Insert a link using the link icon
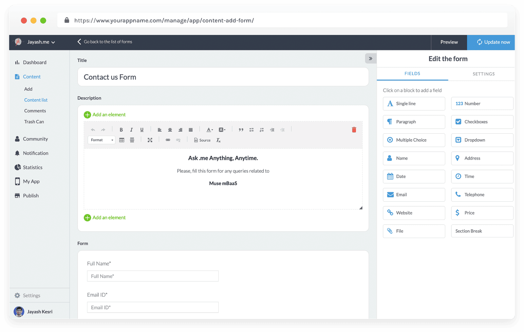 pos(168,140)
